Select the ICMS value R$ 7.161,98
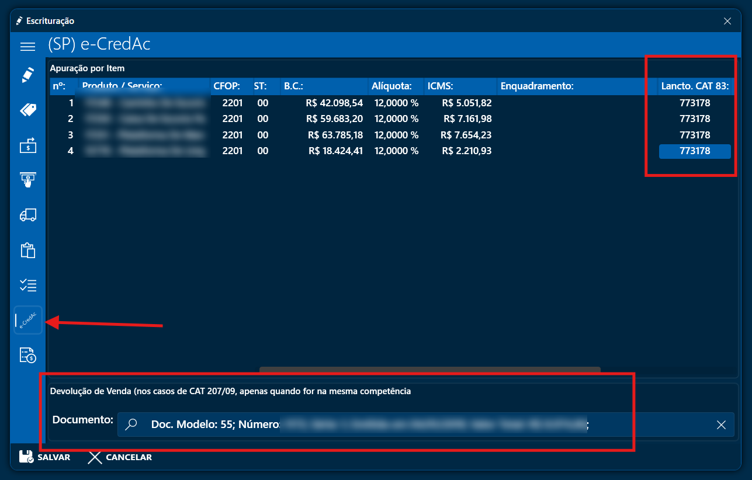The height and width of the screenshot is (480, 752). (467, 119)
